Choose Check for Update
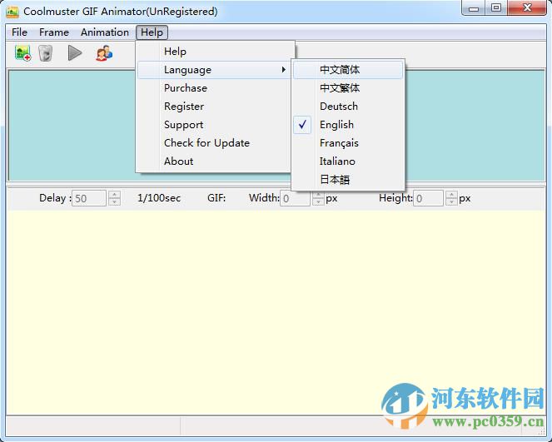This screenshot has width=552, height=442. pyautogui.click(x=215, y=143)
